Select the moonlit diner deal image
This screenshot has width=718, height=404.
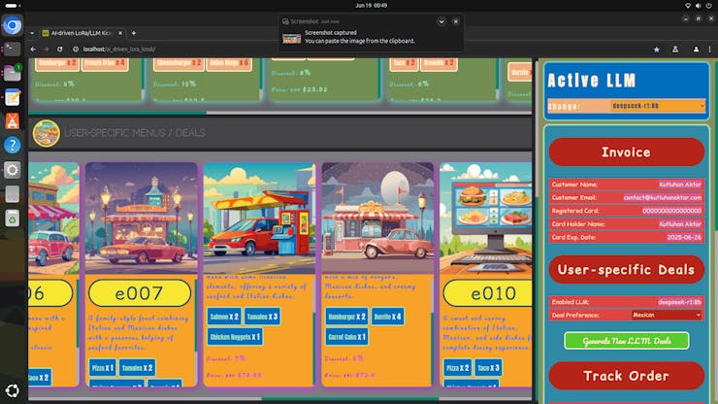[377, 218]
